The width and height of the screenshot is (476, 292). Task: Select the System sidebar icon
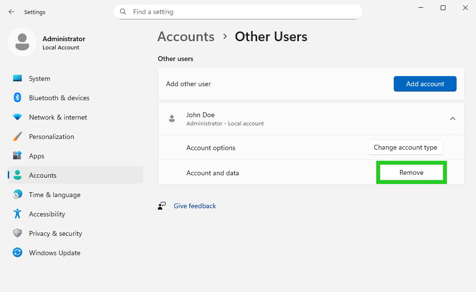[x=17, y=78]
